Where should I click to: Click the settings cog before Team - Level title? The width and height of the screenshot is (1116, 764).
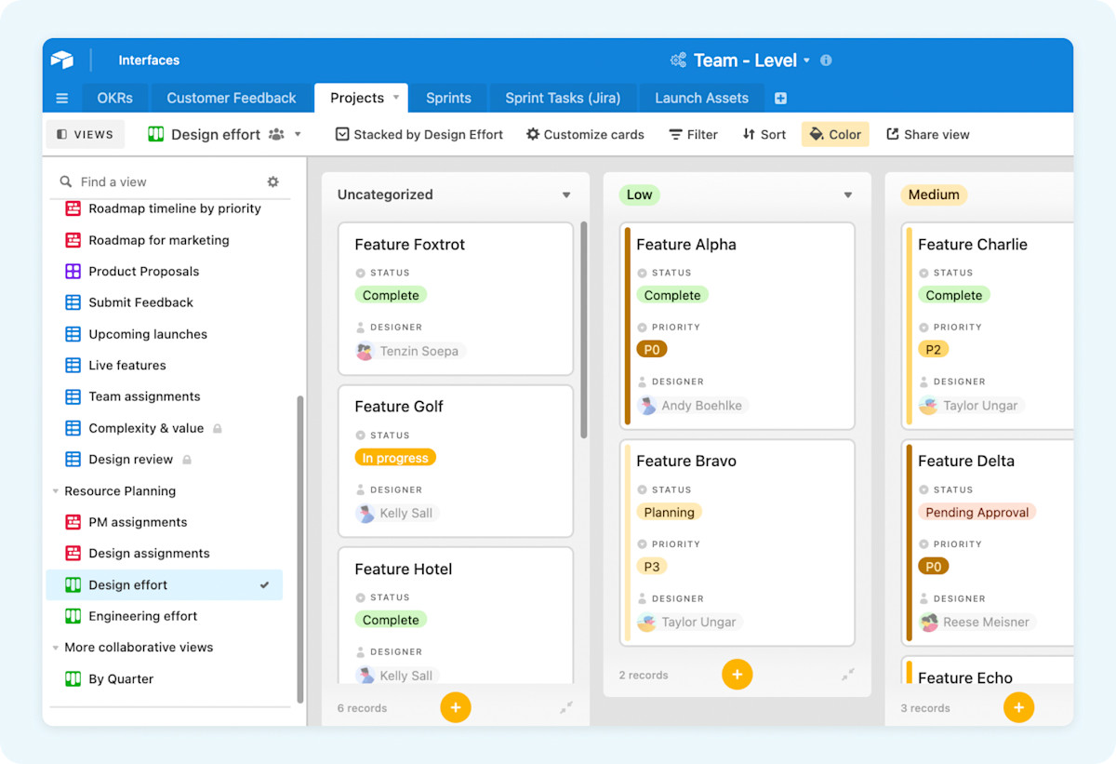tap(678, 60)
